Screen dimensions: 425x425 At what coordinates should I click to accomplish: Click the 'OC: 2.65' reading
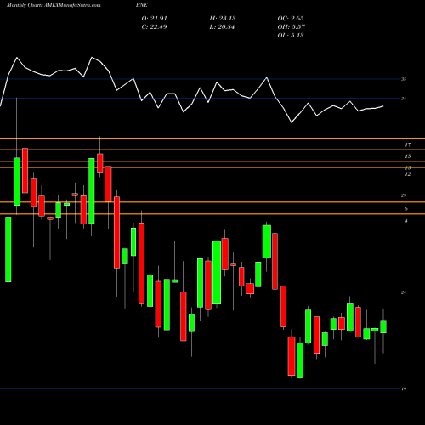coord(291,19)
